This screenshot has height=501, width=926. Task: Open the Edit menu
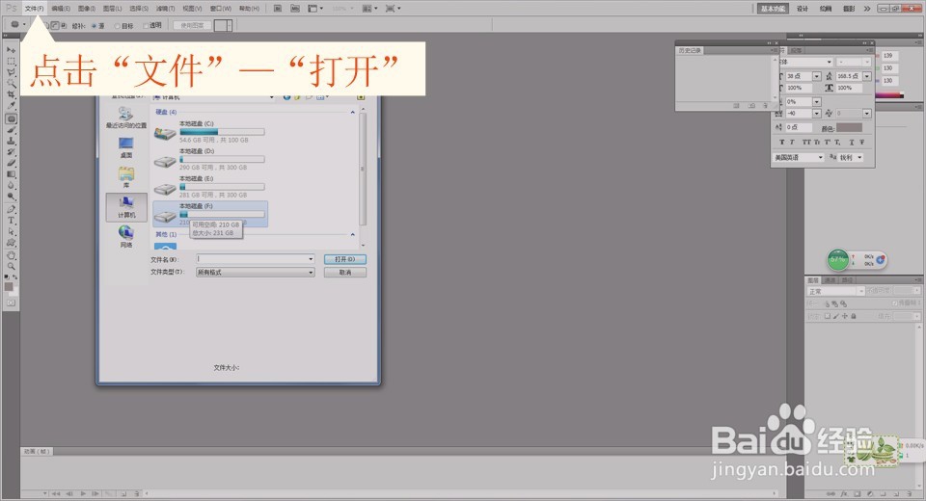tap(61, 9)
